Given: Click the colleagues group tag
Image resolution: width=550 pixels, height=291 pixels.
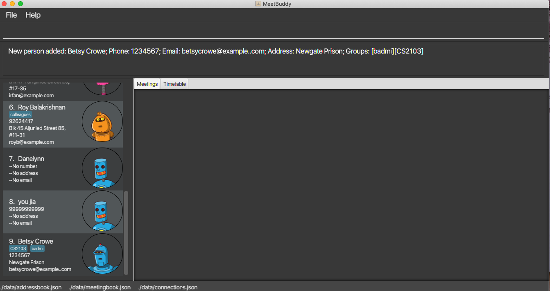Looking at the screenshot, I should [x=20, y=115].
